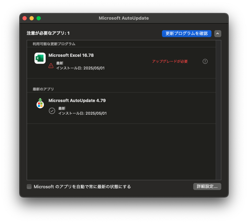Click the vertical scrollbar track of the list
Screen dimensions: 248x223
pos(218,110)
